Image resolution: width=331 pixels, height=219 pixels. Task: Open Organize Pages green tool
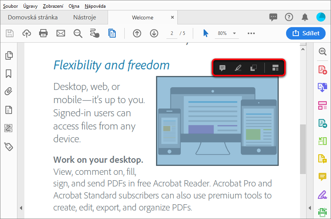click(322, 141)
